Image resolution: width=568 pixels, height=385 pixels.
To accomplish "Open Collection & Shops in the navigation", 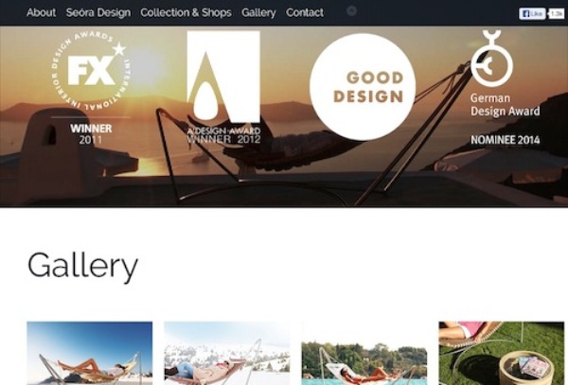I will point(186,12).
